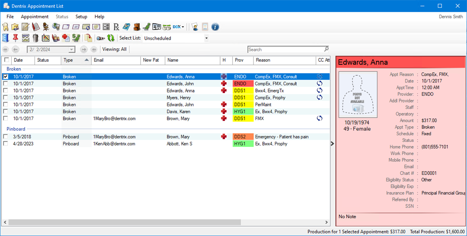
Task: Click the orange DDS2 provider cell
Action: point(243,137)
